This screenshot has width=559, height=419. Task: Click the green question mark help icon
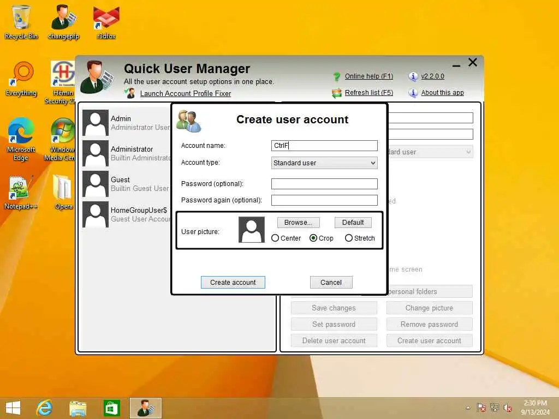point(336,76)
